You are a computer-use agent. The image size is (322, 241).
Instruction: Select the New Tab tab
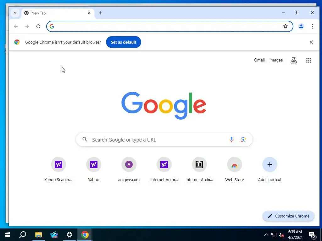tap(58, 13)
